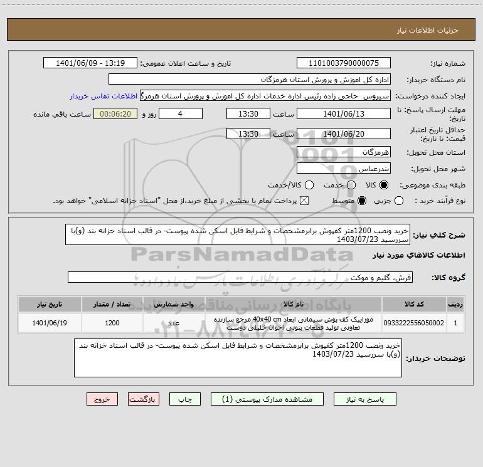Click days remaining field showing 4
483x467 pixels.
click(x=181, y=113)
